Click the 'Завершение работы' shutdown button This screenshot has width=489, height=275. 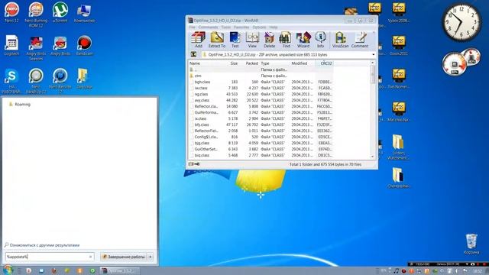click(125, 257)
